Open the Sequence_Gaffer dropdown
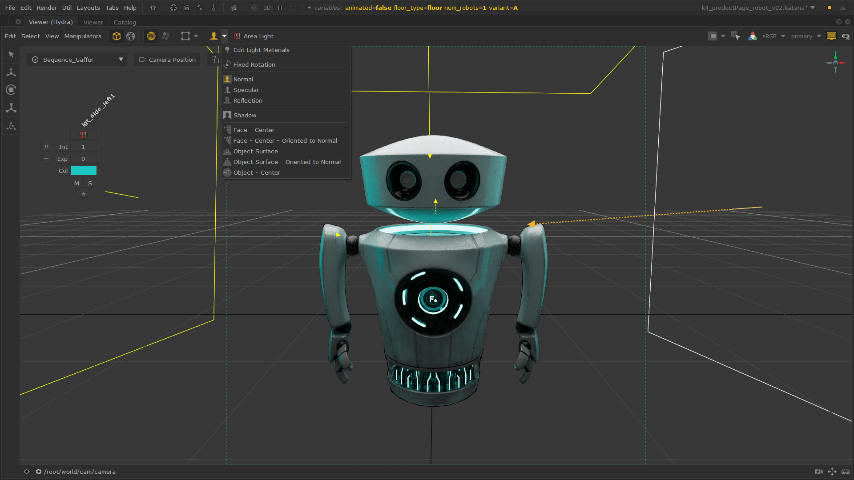This screenshot has width=854, height=480. click(77, 60)
